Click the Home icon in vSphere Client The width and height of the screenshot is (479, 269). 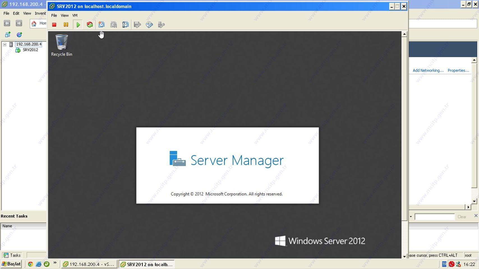34,23
